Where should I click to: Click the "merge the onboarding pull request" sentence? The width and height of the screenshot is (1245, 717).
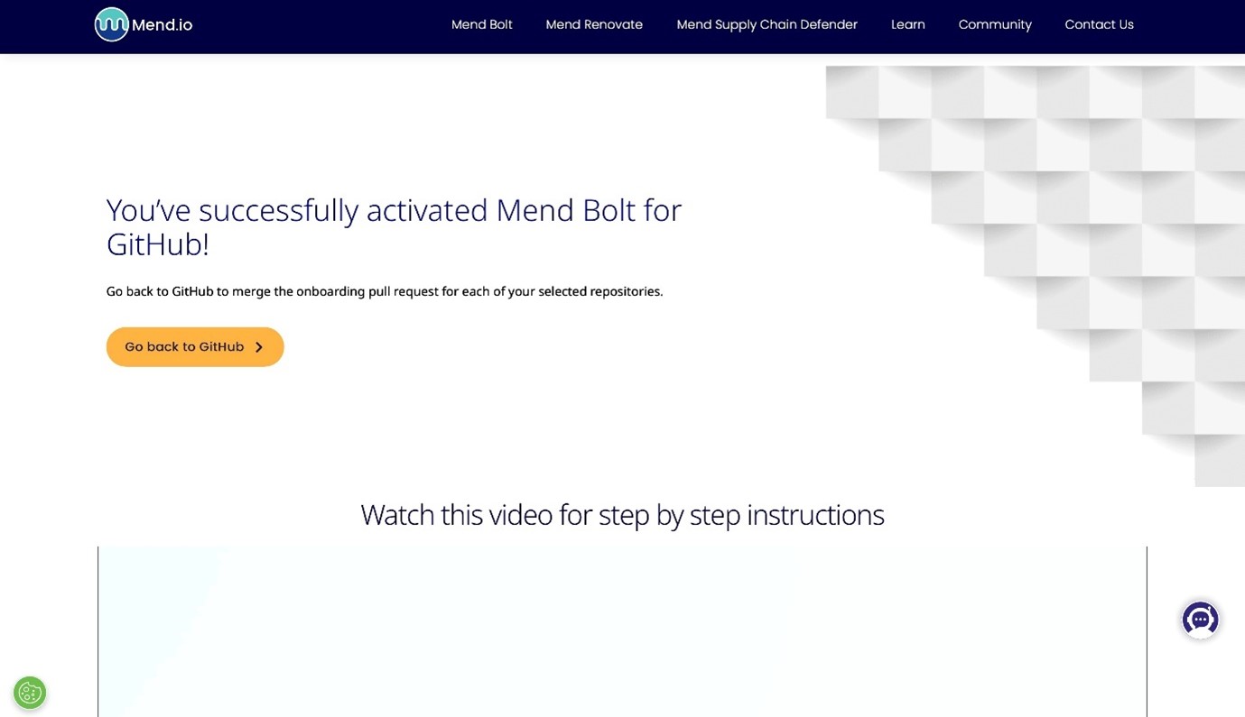(385, 291)
